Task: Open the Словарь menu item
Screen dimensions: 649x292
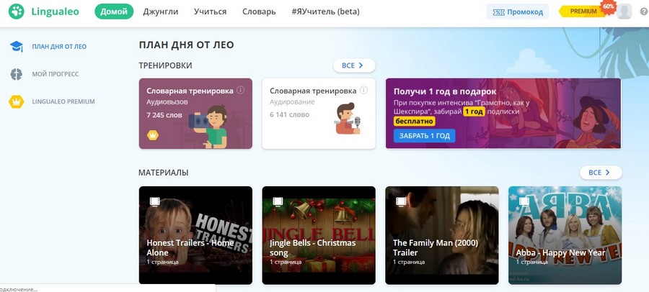Action: pos(259,12)
